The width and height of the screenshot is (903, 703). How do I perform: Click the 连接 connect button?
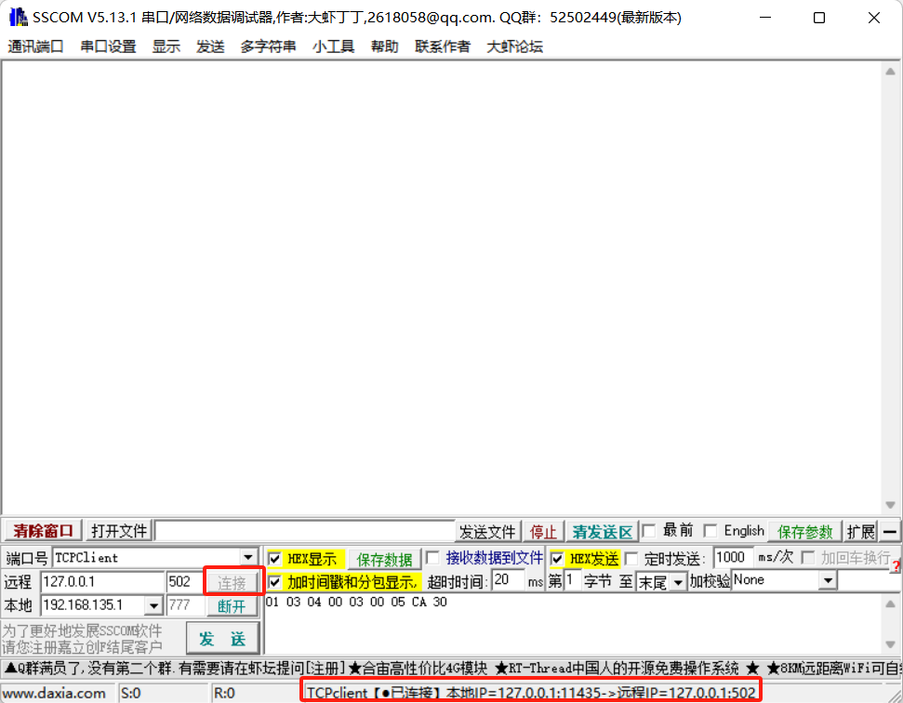click(232, 583)
